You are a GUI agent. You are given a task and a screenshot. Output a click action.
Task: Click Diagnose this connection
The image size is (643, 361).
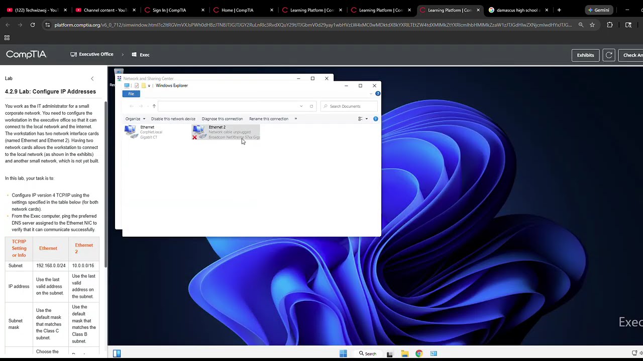pos(222,119)
